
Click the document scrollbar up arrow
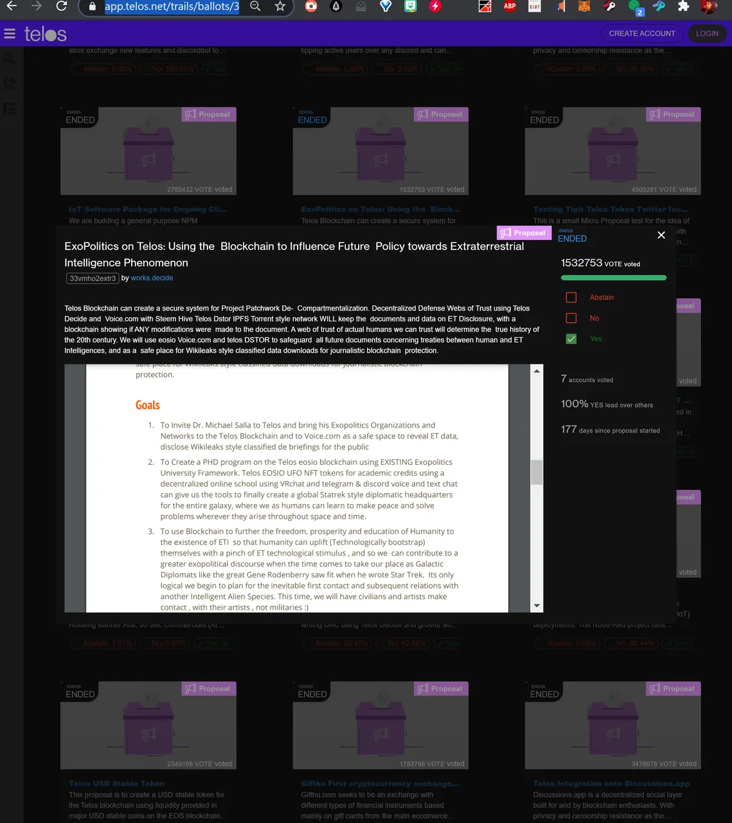tap(537, 371)
